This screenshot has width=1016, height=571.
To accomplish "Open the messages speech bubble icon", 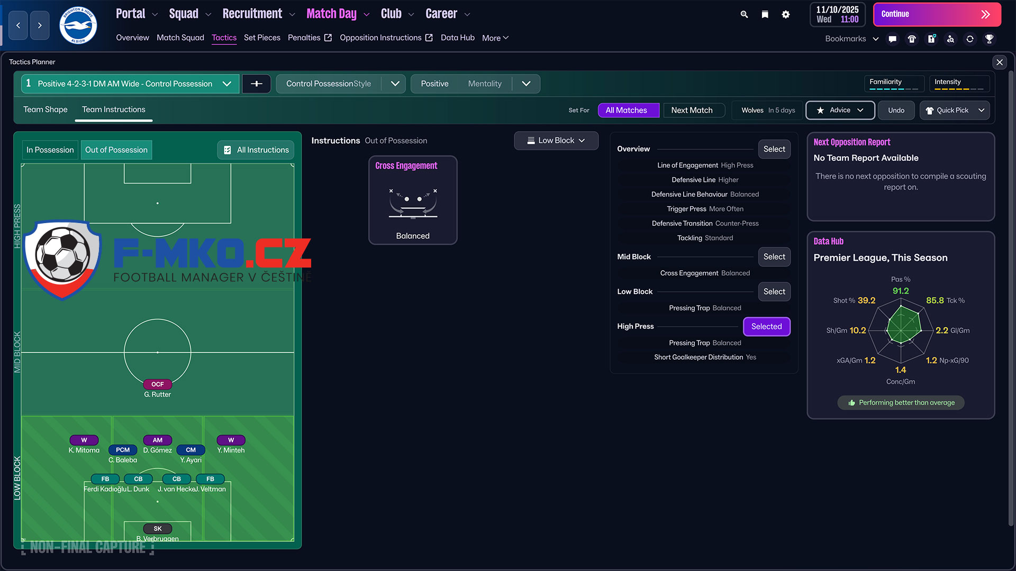I will [893, 39].
